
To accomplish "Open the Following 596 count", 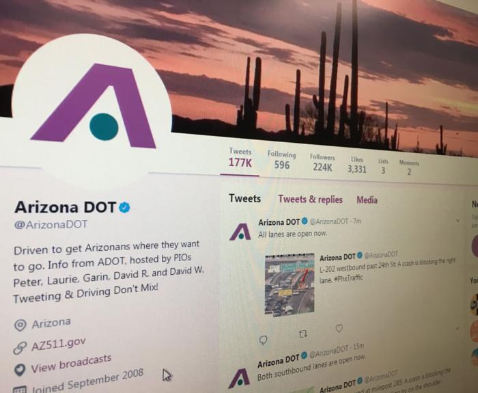I will [281, 160].
